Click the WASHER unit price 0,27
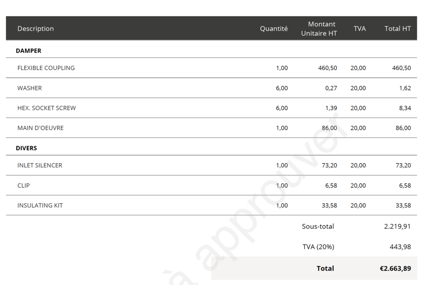The height and width of the screenshot is (285, 428). click(331, 88)
